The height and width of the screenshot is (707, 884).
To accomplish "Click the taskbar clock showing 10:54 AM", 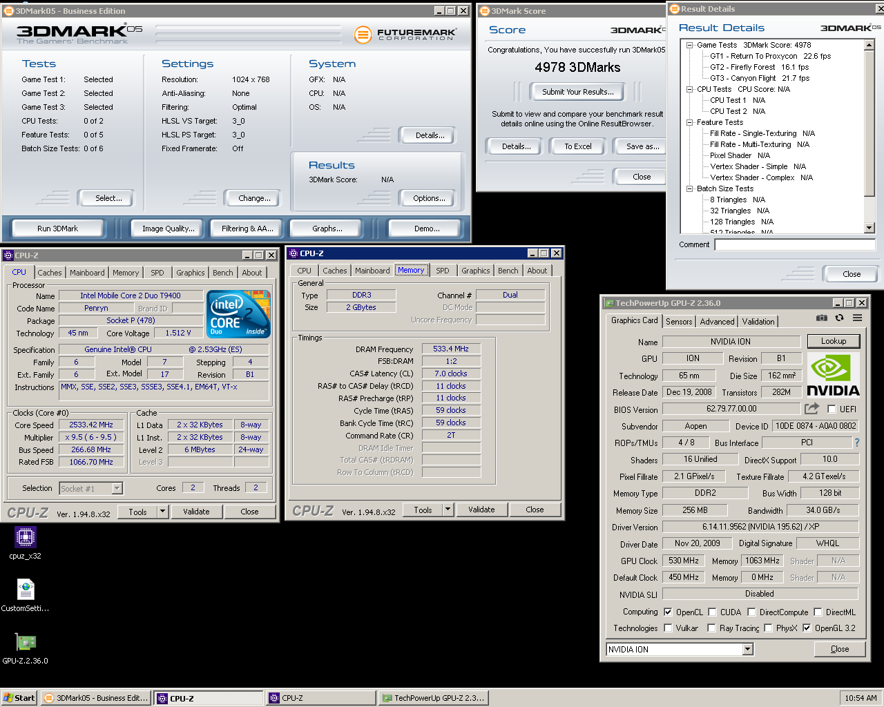I will [x=861, y=698].
